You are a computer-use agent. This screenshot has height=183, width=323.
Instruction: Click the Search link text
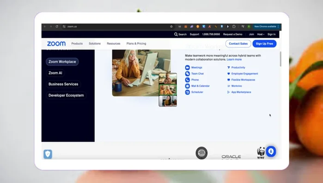(183, 34)
